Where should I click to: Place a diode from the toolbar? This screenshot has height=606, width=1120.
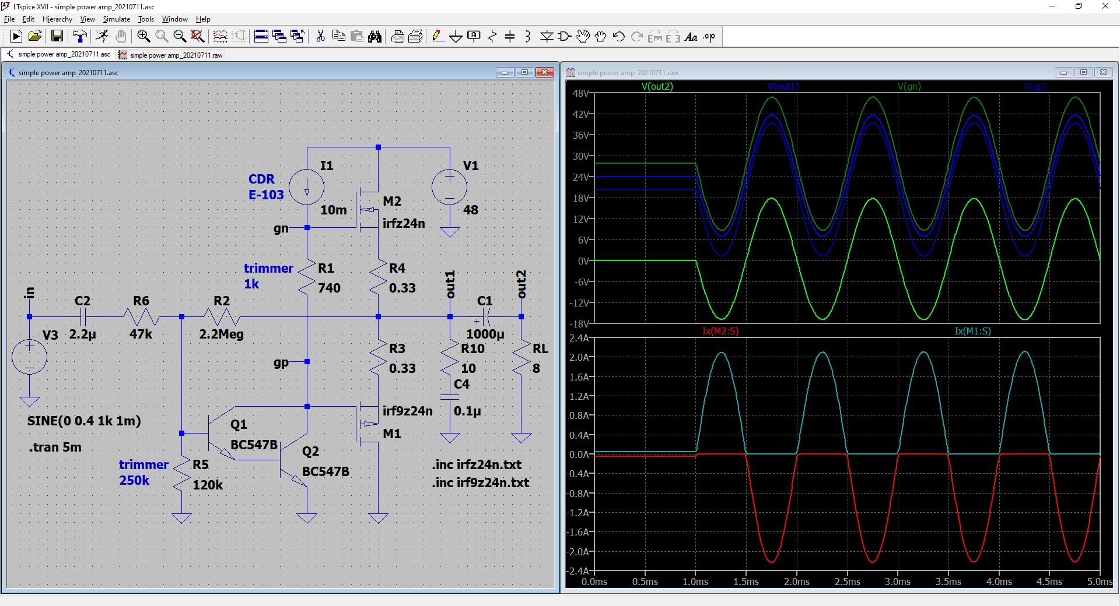(547, 37)
